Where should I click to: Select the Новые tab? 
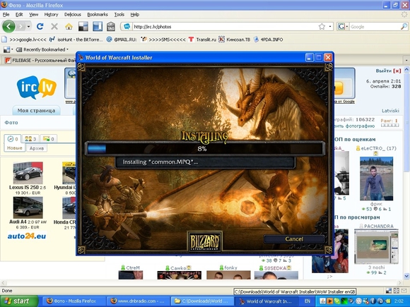pos(15,148)
